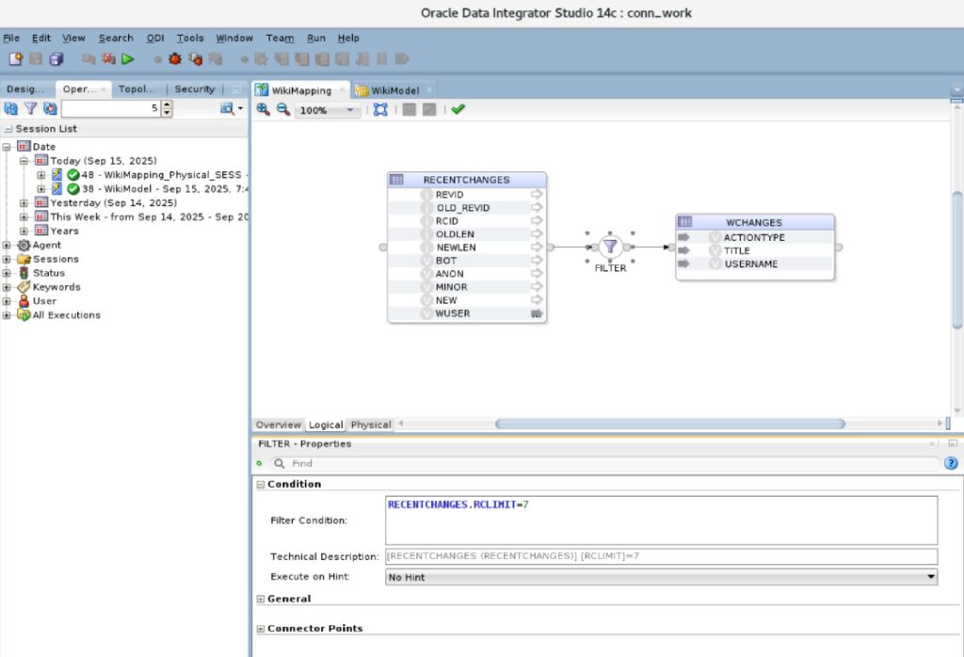Click the help icon in Properties panel

point(951,463)
